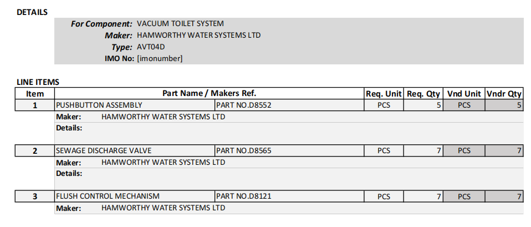Select the Req. Unit column header

point(384,94)
